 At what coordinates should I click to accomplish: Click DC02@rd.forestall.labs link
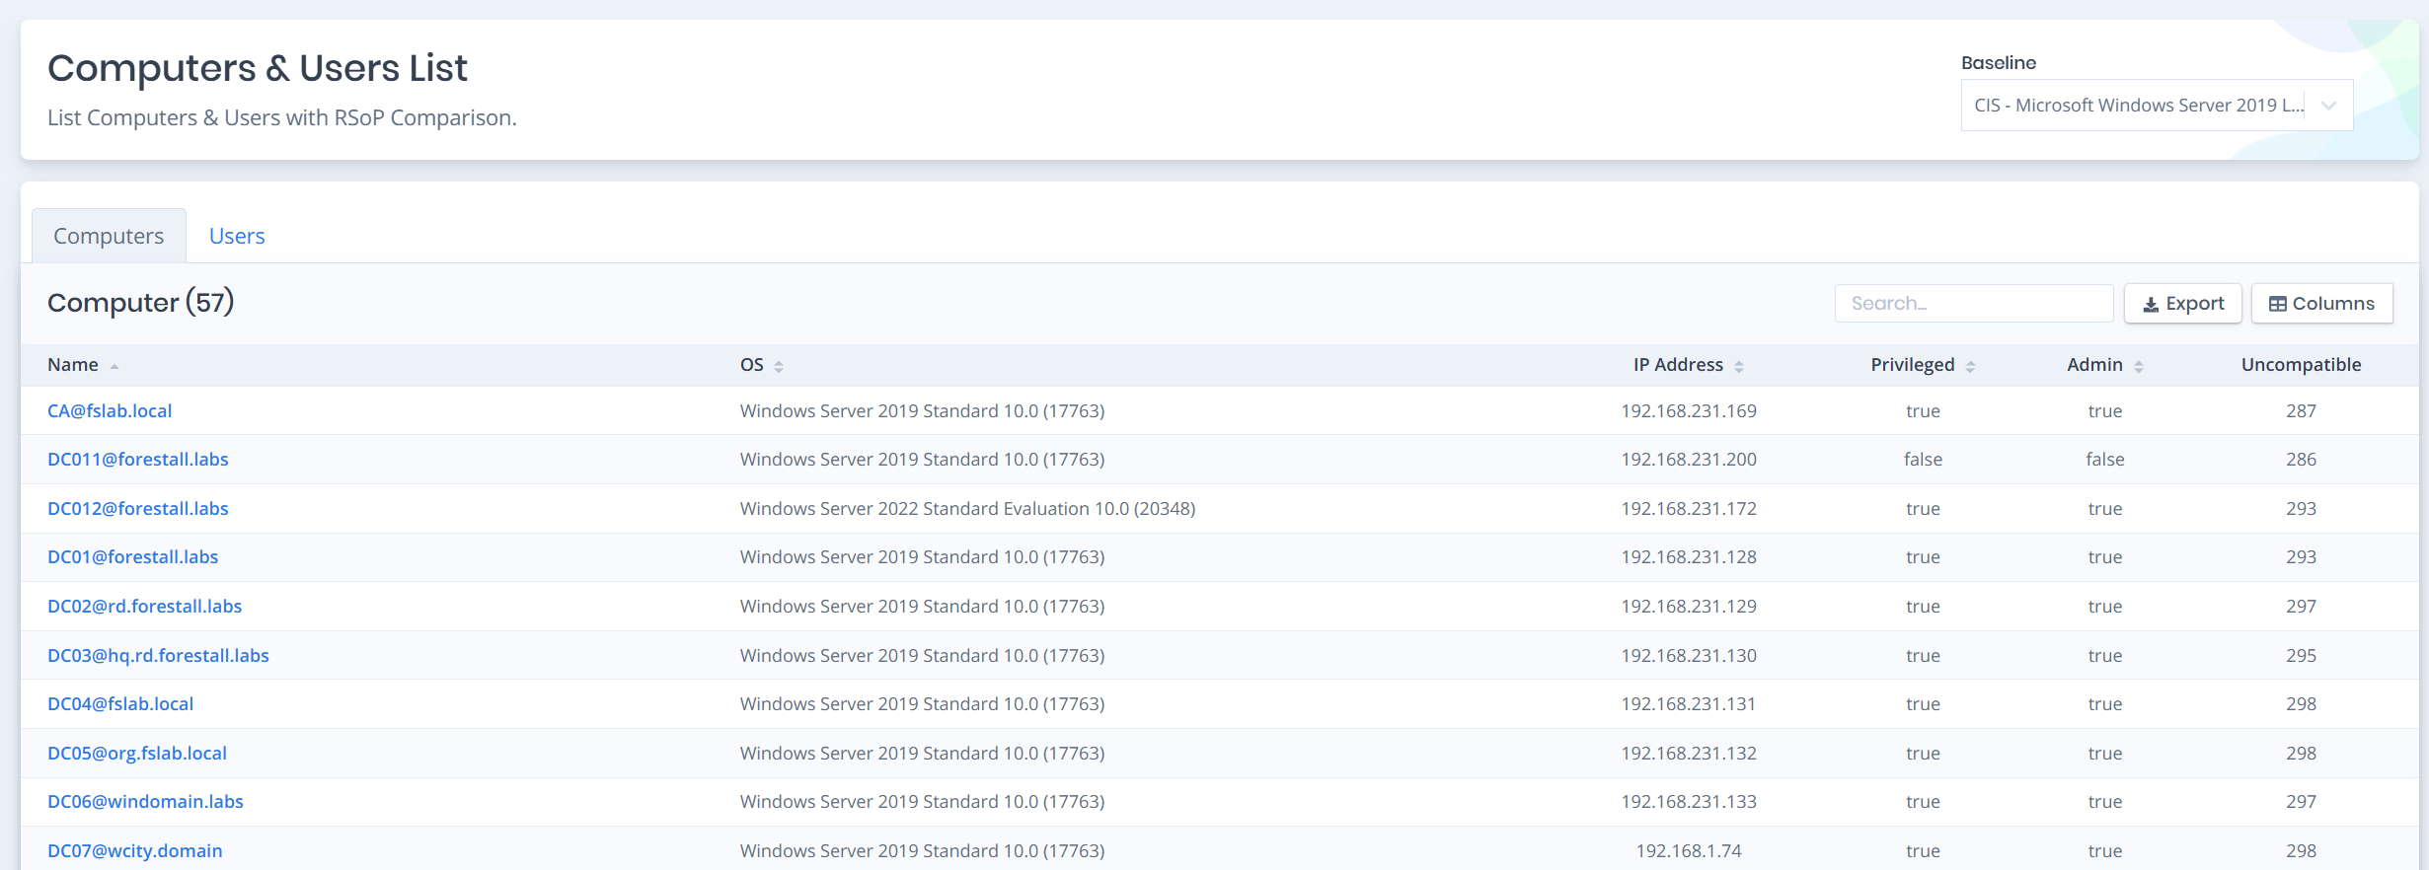coord(145,606)
